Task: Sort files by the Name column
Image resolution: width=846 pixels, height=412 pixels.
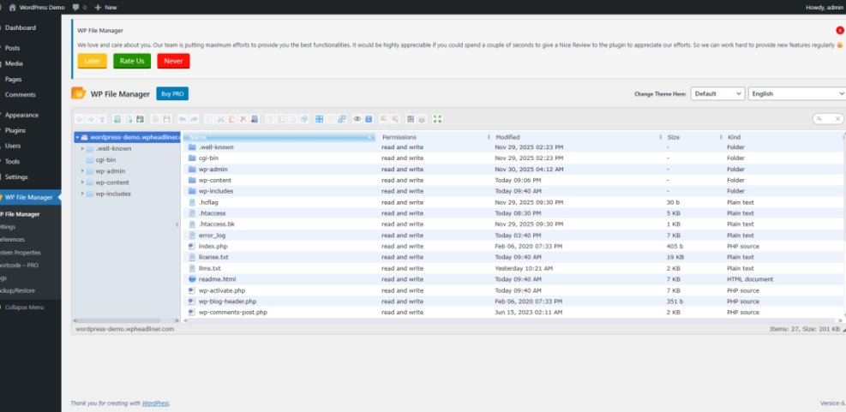Action: tap(280, 137)
